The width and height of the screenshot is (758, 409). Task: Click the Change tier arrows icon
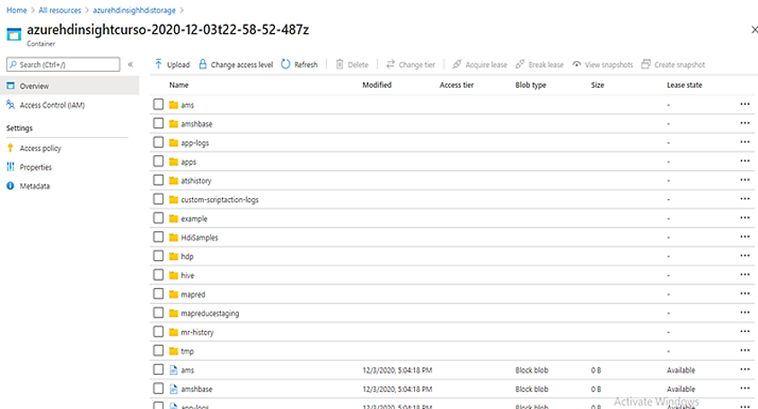tap(391, 65)
